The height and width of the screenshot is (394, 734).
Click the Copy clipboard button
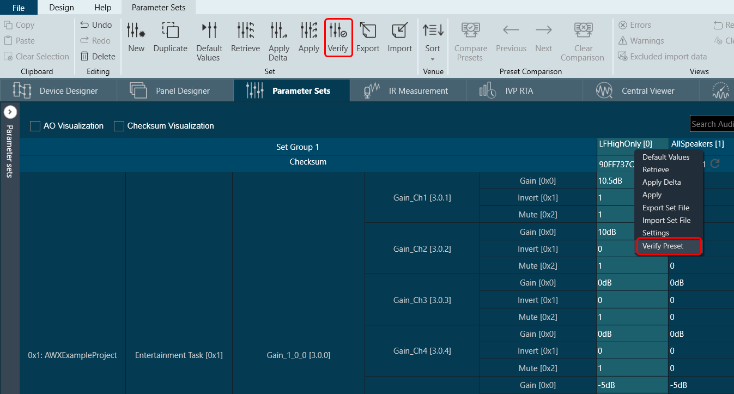[x=19, y=25]
